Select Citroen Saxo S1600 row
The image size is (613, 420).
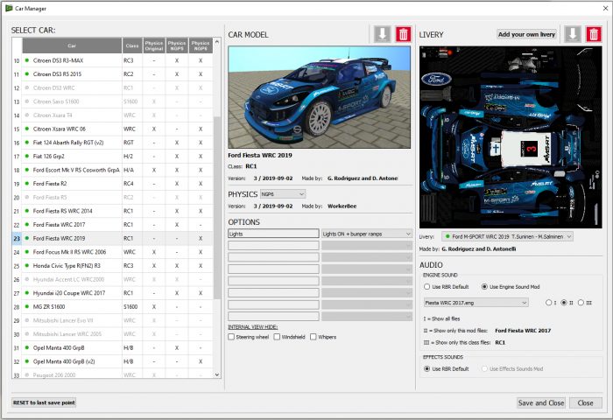[x=113, y=101]
